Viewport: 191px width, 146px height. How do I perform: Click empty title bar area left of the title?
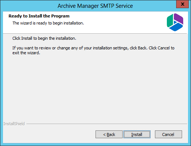(x=29, y=6)
